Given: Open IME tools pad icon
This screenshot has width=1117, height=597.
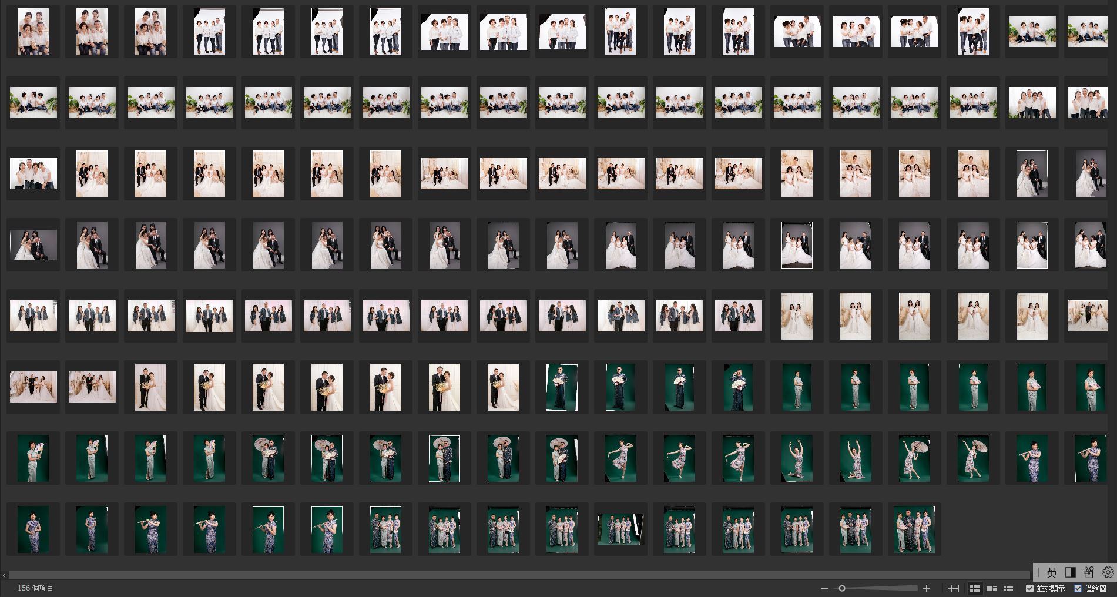Looking at the screenshot, I should [1089, 572].
